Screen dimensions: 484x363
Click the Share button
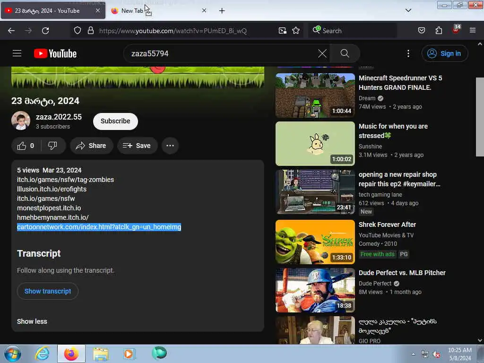(91, 146)
